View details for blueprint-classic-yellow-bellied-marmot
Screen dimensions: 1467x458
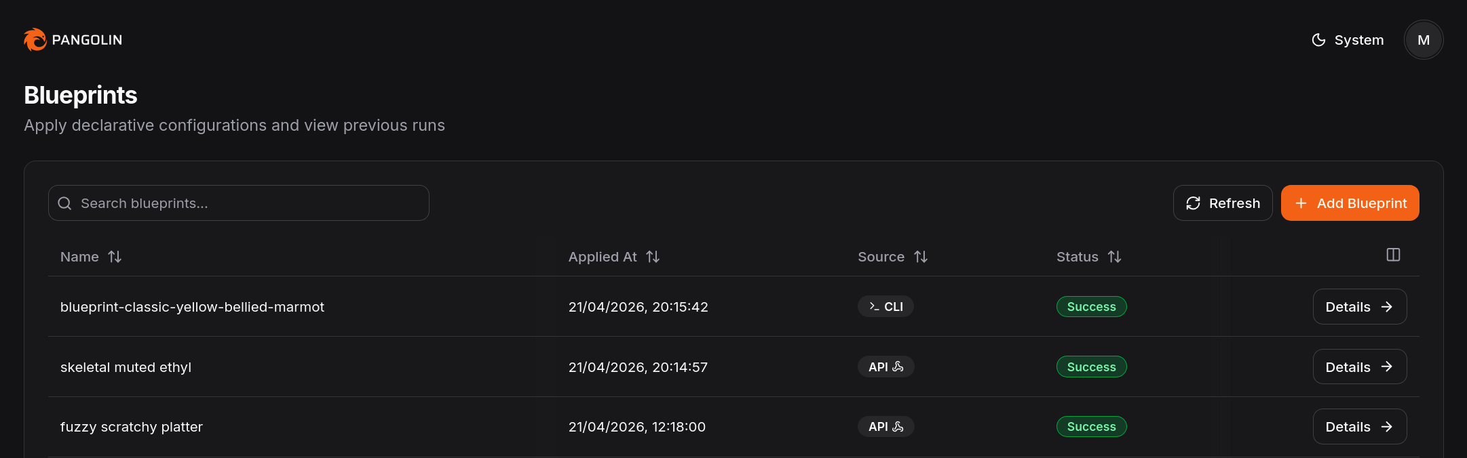pyautogui.click(x=1360, y=307)
